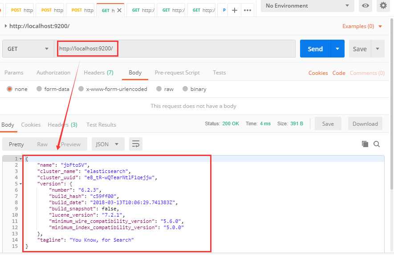Download the response with Download button
Image resolution: width=394 pixels, height=255 pixels.
[x=365, y=123]
